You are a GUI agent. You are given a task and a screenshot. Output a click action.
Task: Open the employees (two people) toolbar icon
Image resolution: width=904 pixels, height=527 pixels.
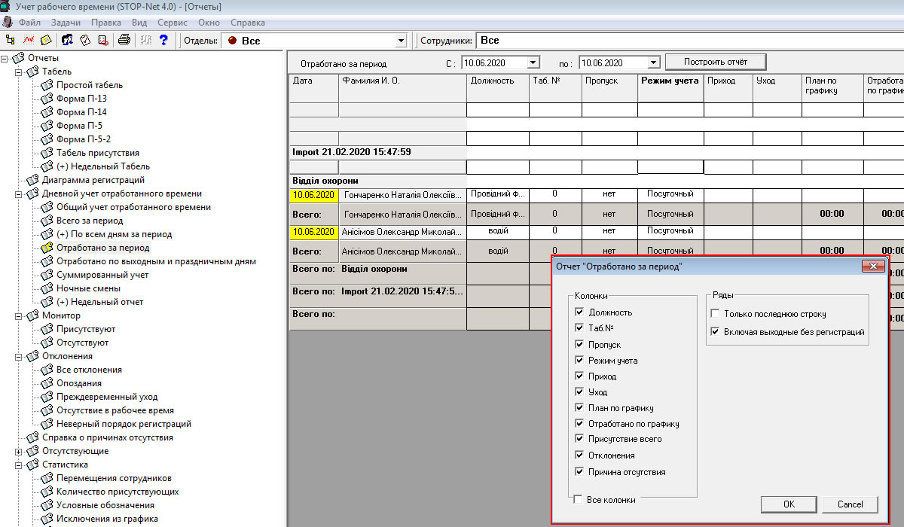(x=68, y=40)
